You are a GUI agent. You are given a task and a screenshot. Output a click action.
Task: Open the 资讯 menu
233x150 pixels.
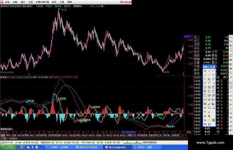click(x=54, y=2)
